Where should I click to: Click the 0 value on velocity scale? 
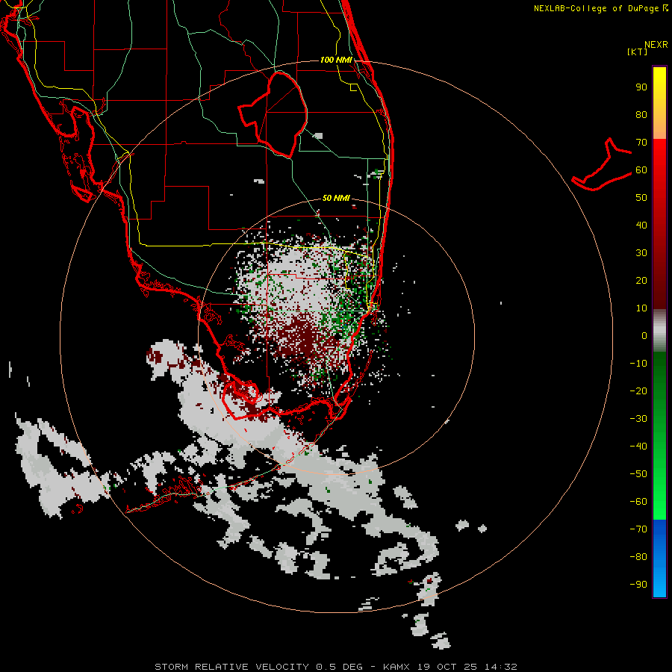pos(644,336)
